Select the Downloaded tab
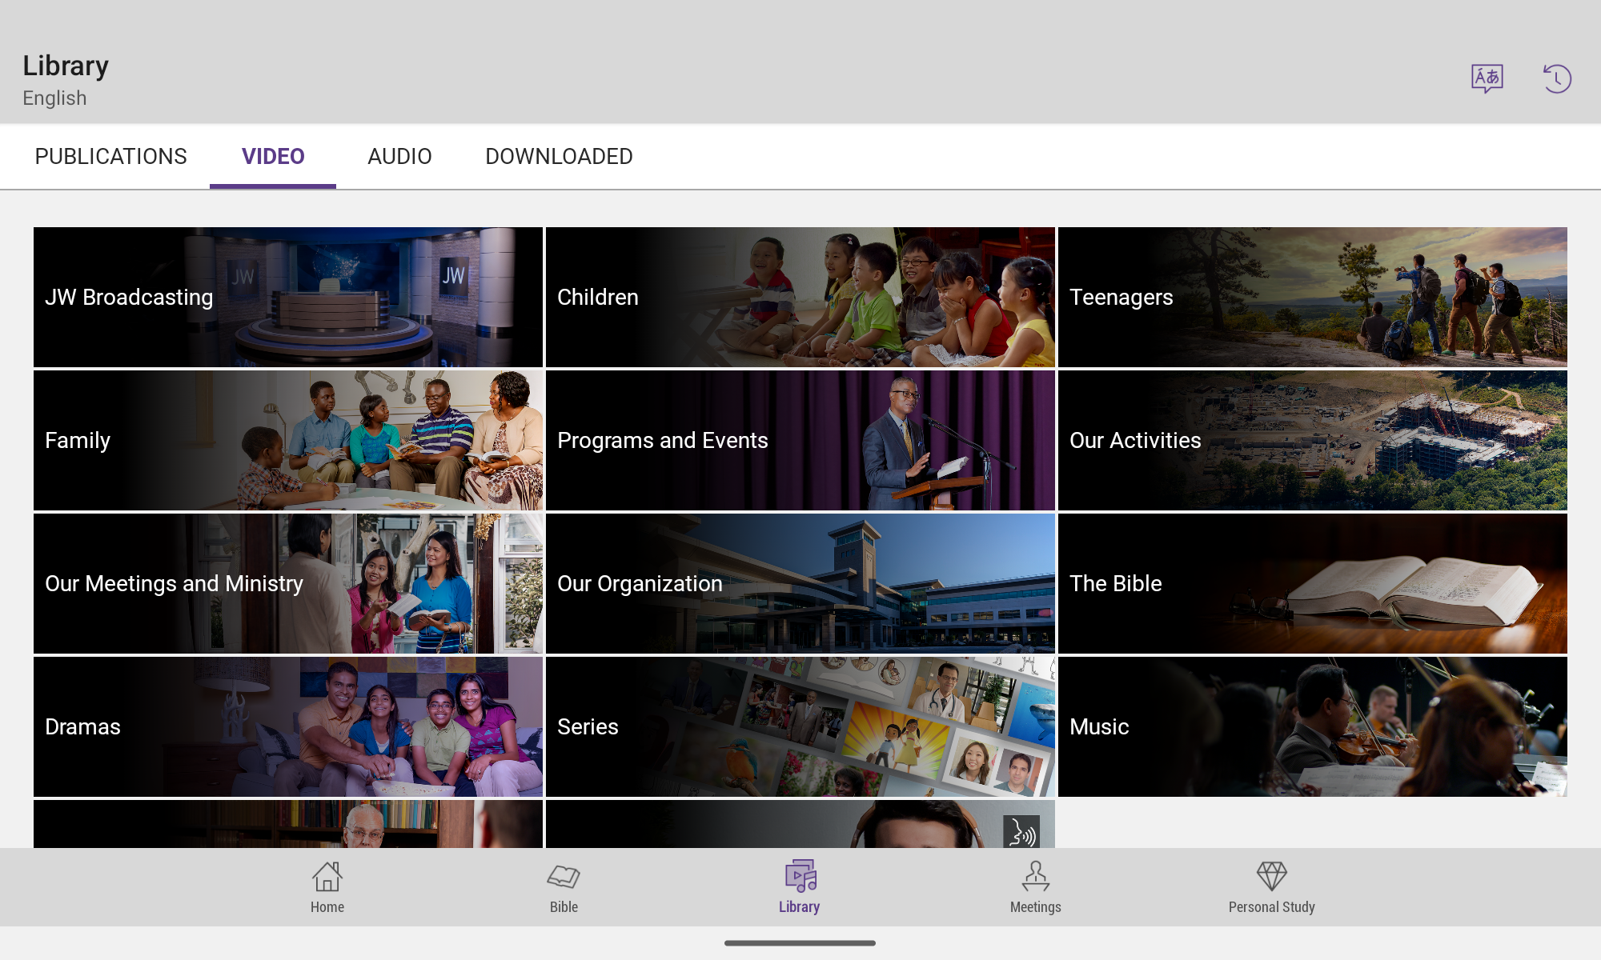 (559, 157)
